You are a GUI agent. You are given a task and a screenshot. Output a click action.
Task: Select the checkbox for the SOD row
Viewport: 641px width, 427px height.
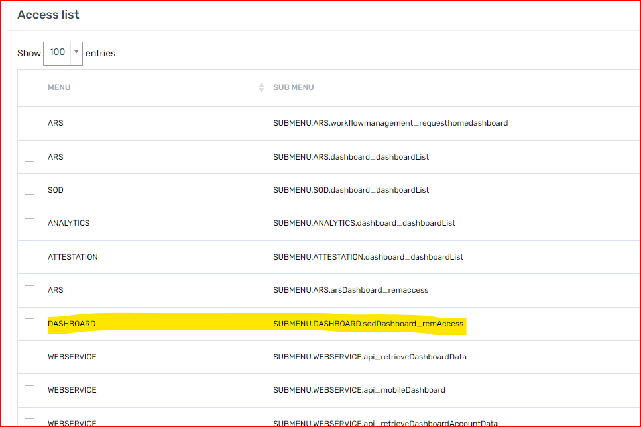(29, 189)
